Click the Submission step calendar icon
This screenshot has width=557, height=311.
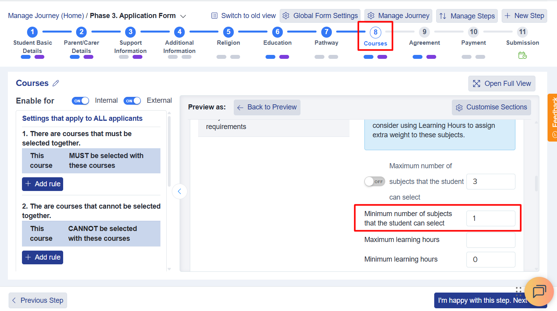(x=522, y=56)
